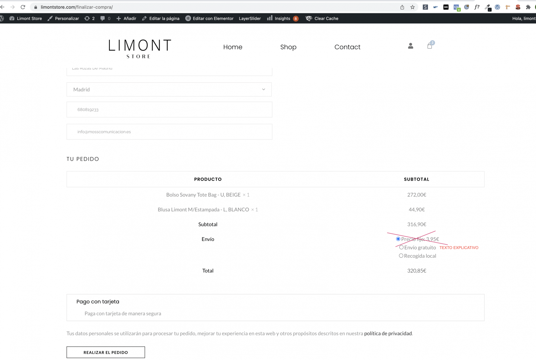536x360 pixels.
Task: Bookmark this page with the star
Action: pos(413,7)
